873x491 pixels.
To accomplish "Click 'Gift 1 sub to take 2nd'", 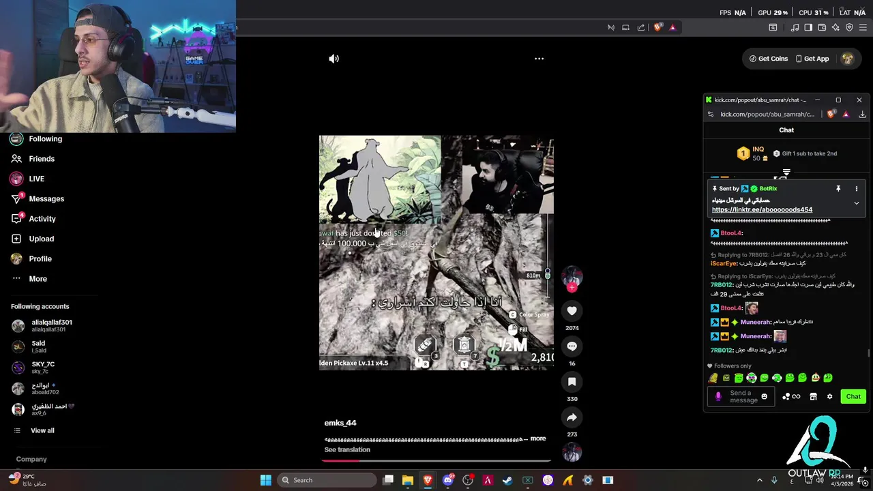I will (805, 153).
